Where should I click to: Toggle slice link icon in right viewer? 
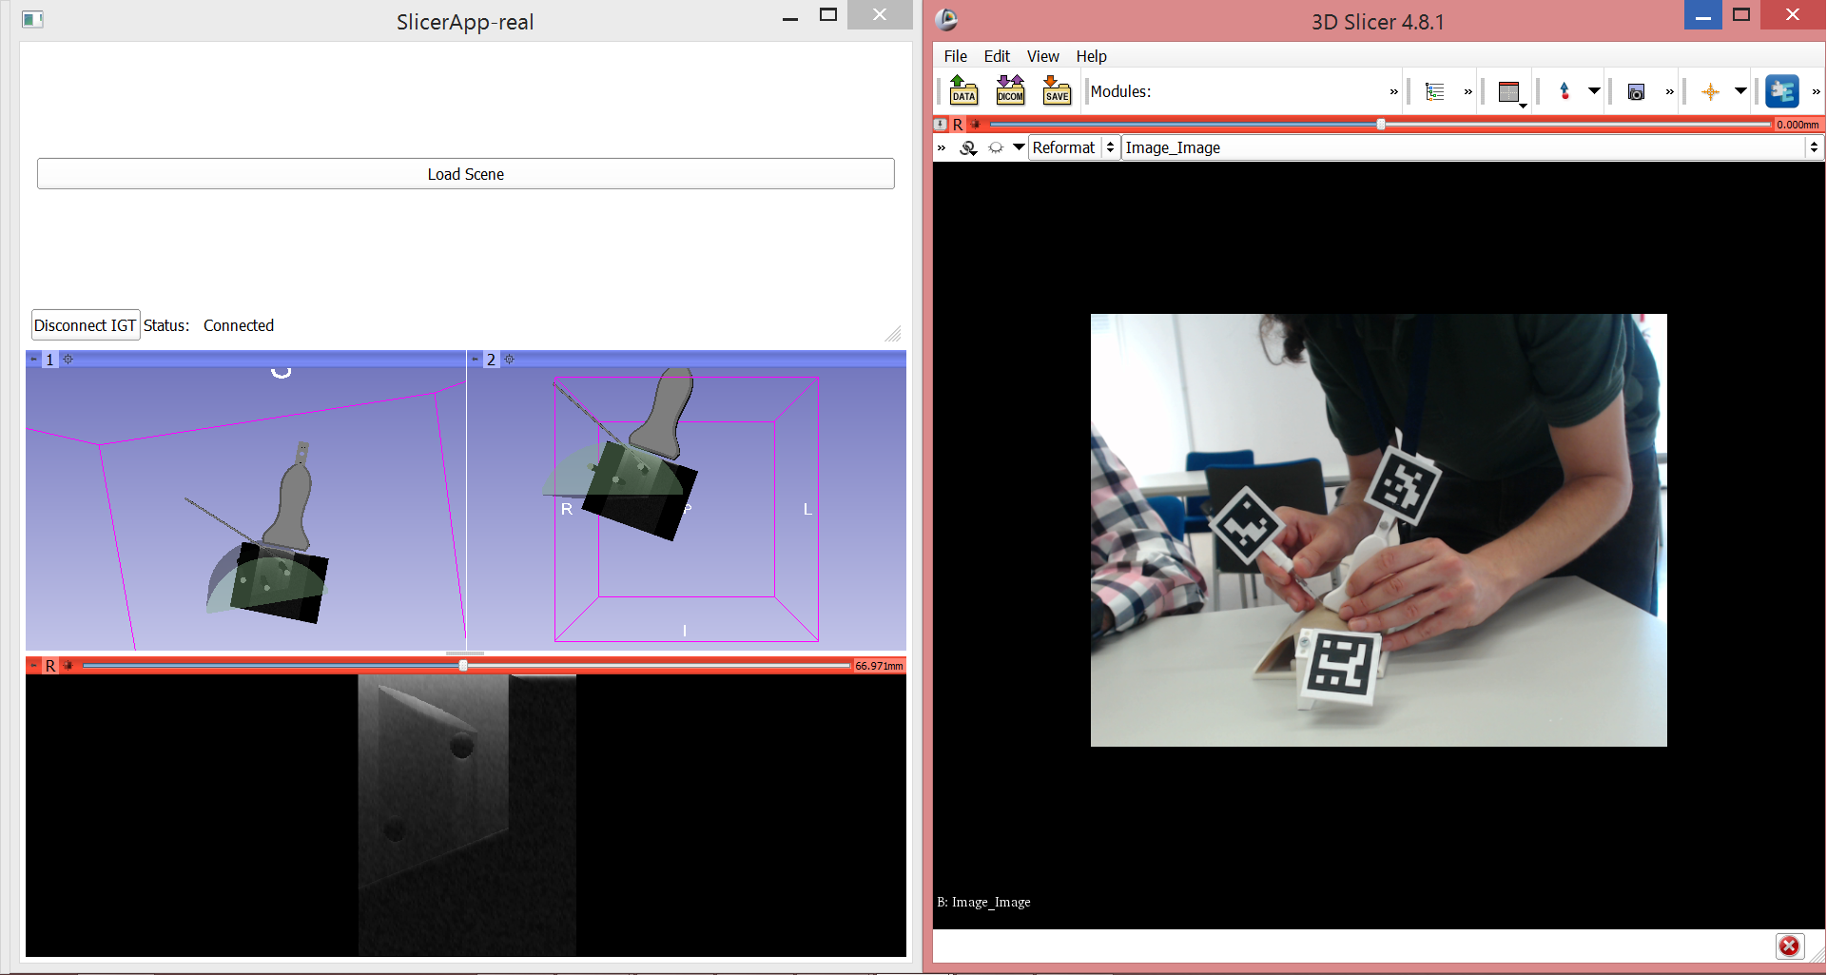(x=968, y=148)
